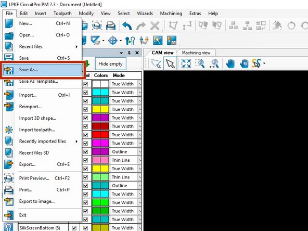
Task: Click the book and tool library icon
Action: point(172,41)
